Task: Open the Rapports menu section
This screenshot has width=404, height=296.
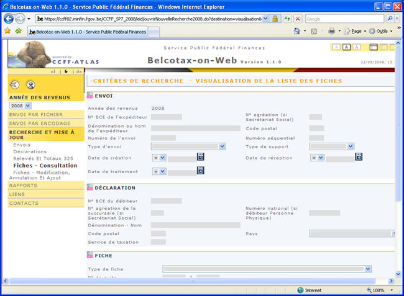Action: click(x=24, y=186)
